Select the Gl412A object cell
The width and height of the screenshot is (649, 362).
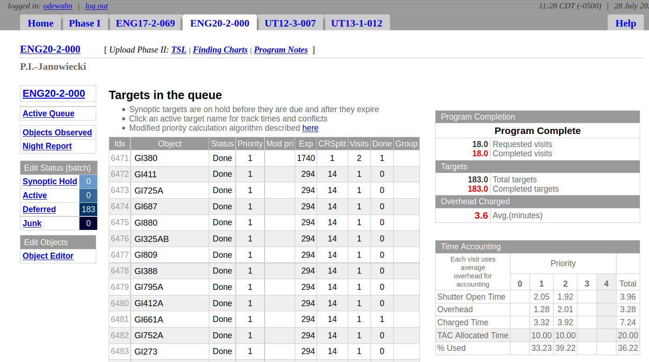(170, 303)
